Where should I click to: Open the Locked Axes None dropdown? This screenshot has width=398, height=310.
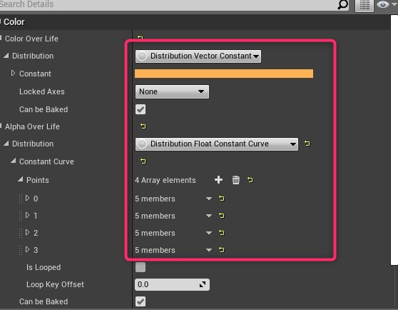172,91
